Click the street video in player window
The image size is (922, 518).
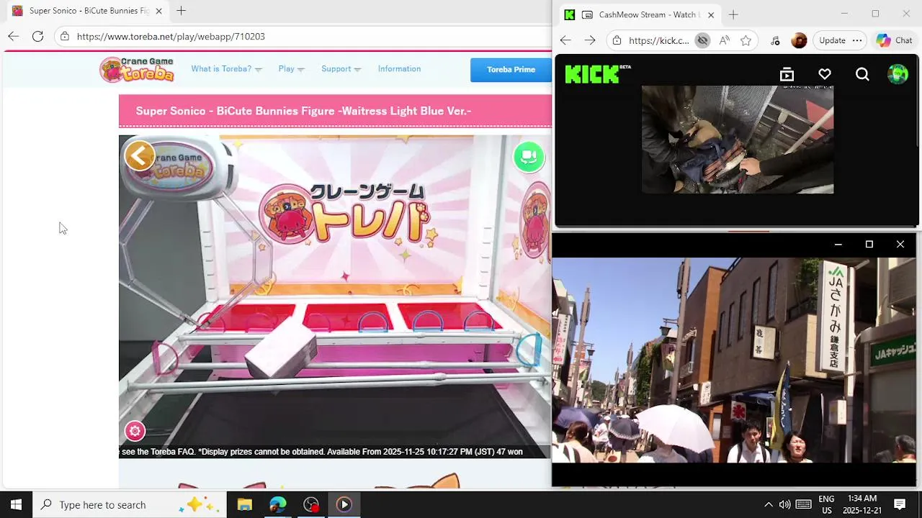click(x=733, y=360)
